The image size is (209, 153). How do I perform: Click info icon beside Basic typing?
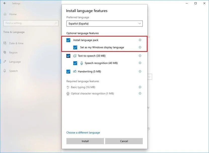(x=140, y=87)
